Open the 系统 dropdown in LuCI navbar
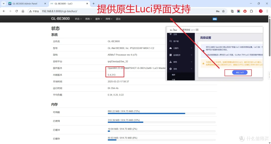The height and width of the screenshot is (144, 271). pyautogui.click(x=88, y=19)
